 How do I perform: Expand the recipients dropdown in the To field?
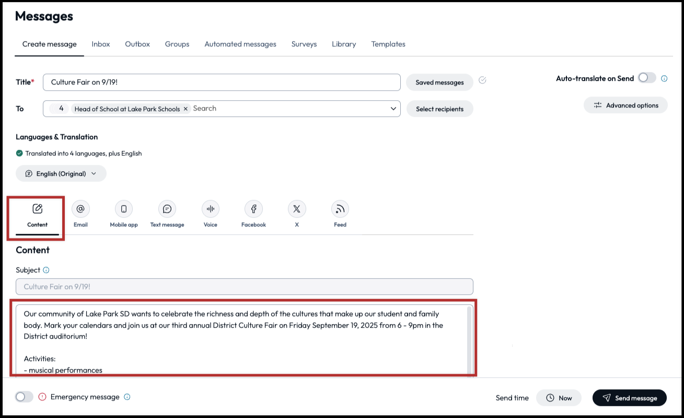[393, 108]
